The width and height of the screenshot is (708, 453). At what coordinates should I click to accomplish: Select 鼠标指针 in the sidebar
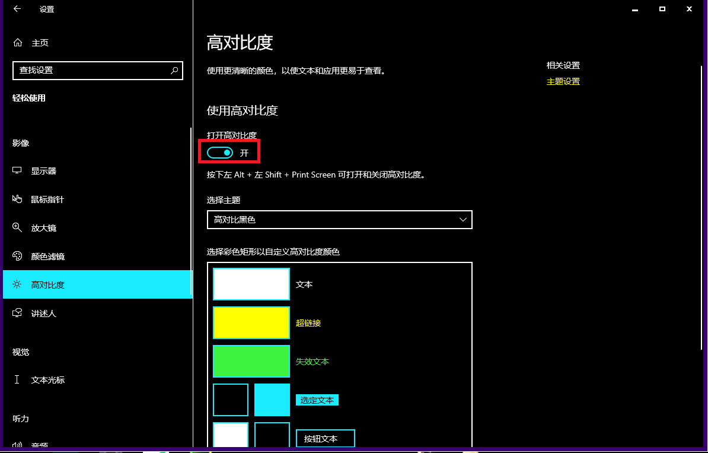click(x=46, y=199)
